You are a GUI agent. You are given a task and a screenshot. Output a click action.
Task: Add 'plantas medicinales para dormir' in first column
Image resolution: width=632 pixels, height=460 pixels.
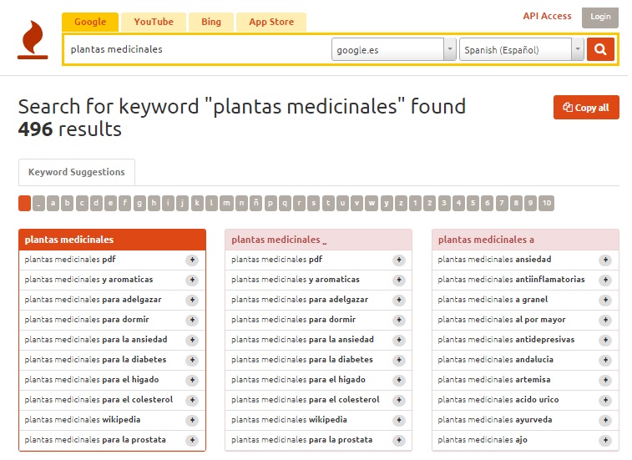[193, 321]
